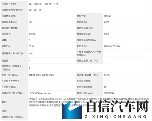Click the overhang value 887/1078
152x121 pixels.
tap(109, 93)
